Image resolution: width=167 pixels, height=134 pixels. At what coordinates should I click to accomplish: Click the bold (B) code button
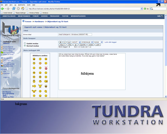(x=61, y=42)
